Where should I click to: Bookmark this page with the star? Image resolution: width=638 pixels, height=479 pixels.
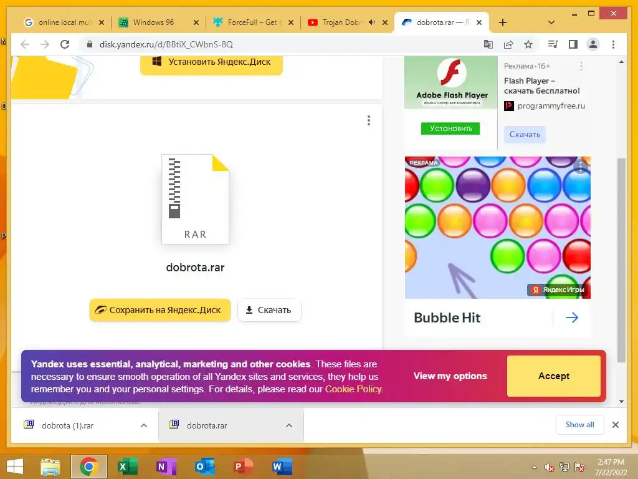click(x=528, y=44)
